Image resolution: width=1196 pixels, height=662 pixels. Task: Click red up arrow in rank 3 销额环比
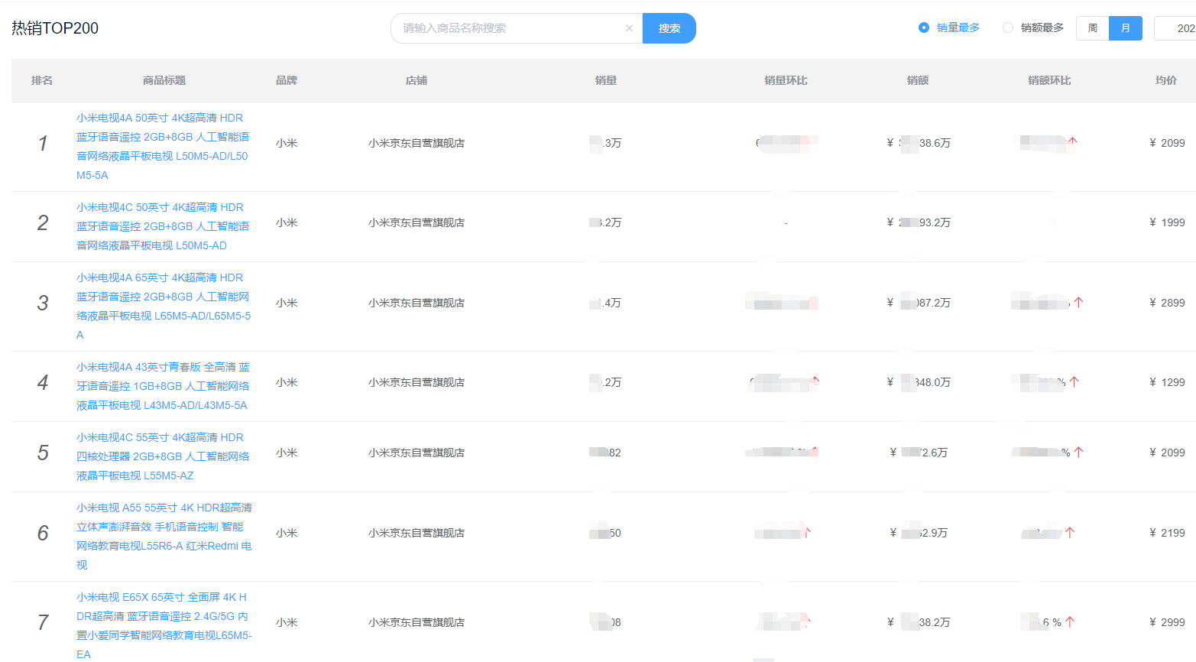pyautogui.click(x=1078, y=303)
